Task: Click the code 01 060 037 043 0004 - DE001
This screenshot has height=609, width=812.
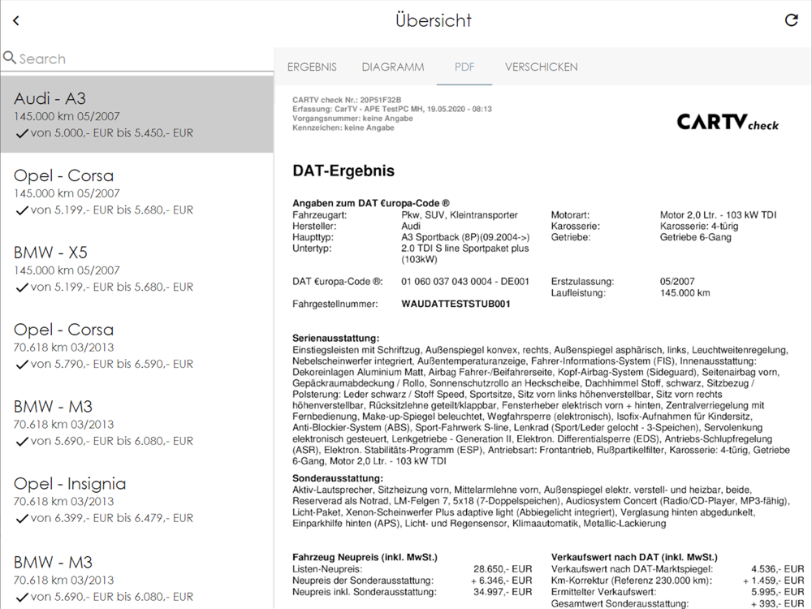Action: tap(465, 282)
